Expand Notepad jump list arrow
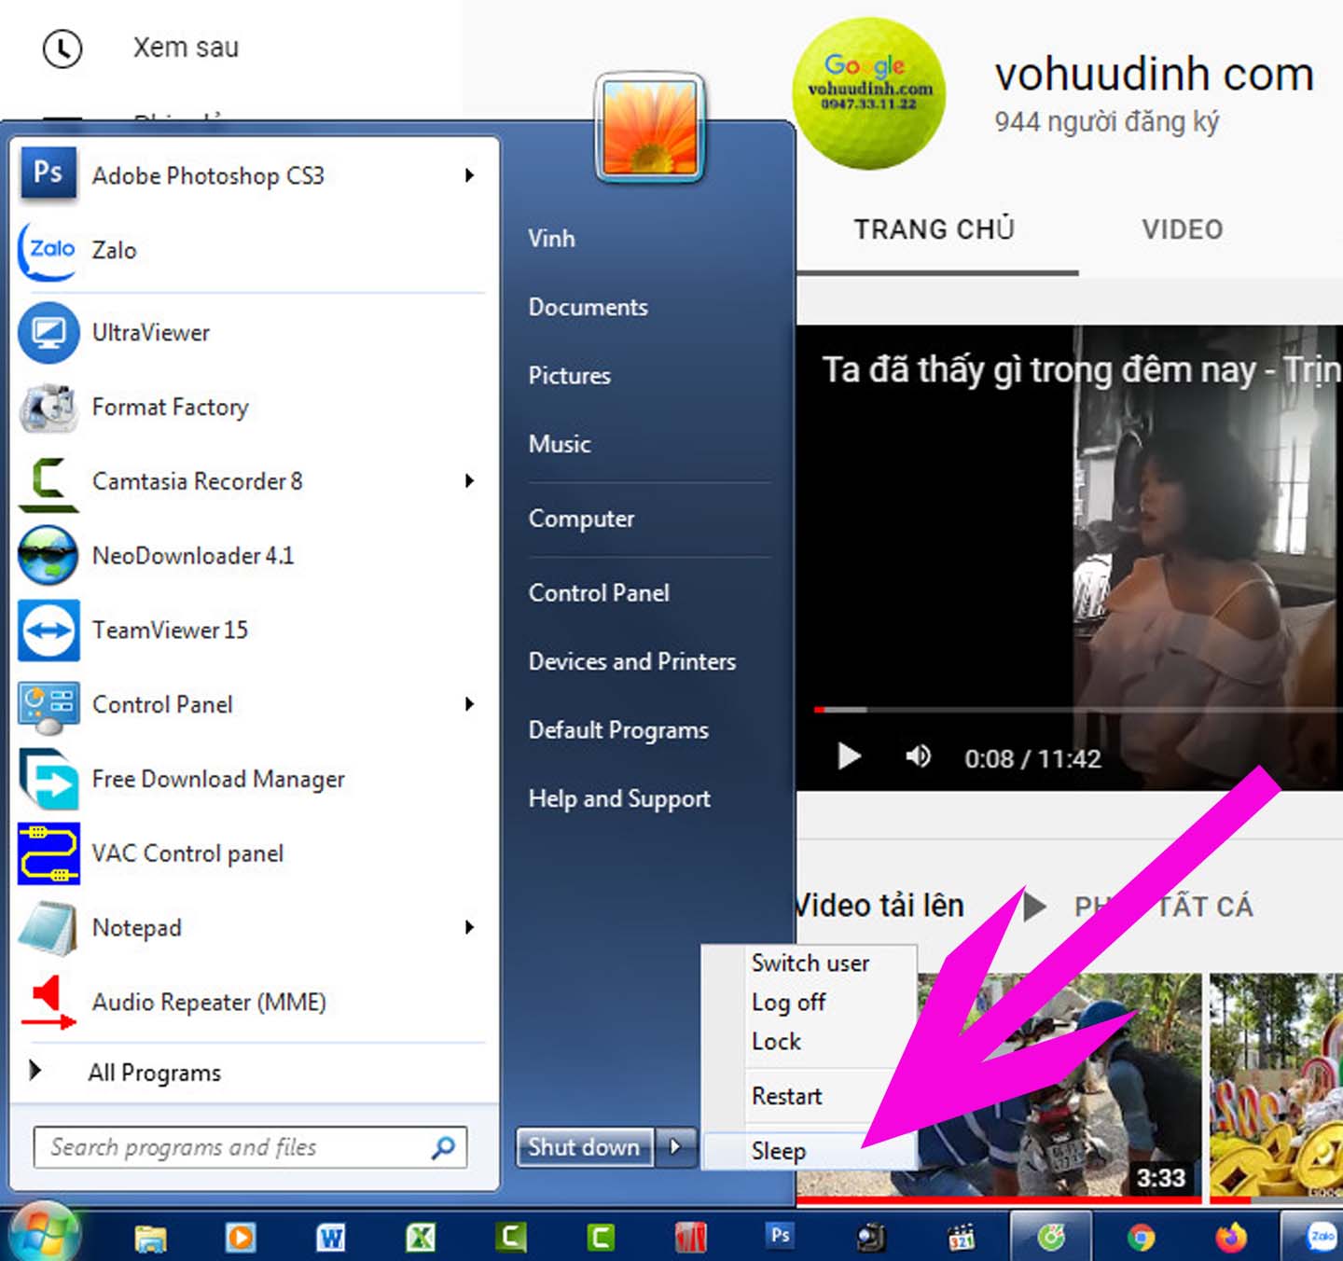This screenshot has width=1343, height=1261. pos(470,928)
